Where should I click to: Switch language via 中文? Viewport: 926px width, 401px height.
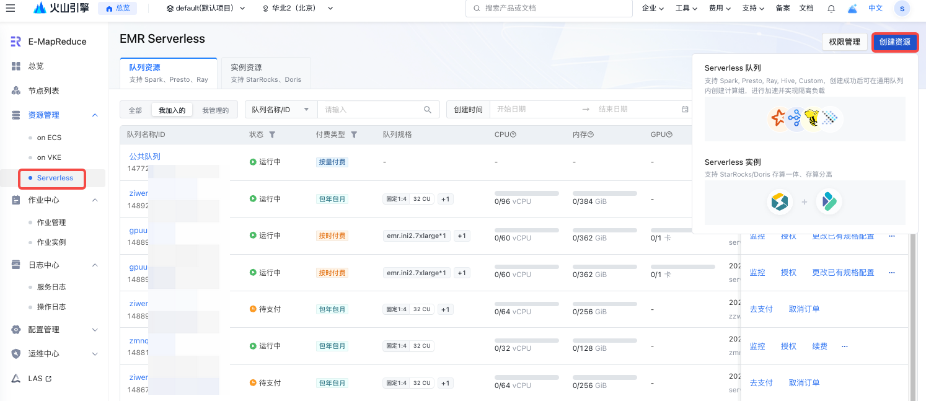click(x=875, y=8)
